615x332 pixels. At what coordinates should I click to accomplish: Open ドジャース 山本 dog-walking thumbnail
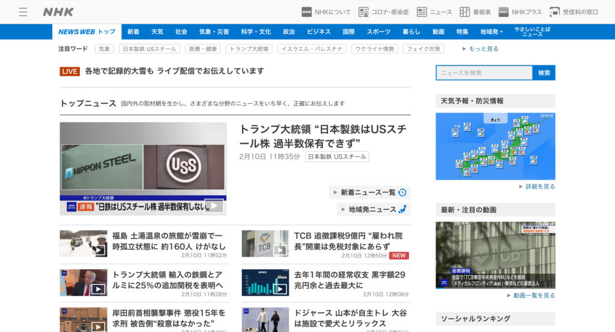(265, 319)
